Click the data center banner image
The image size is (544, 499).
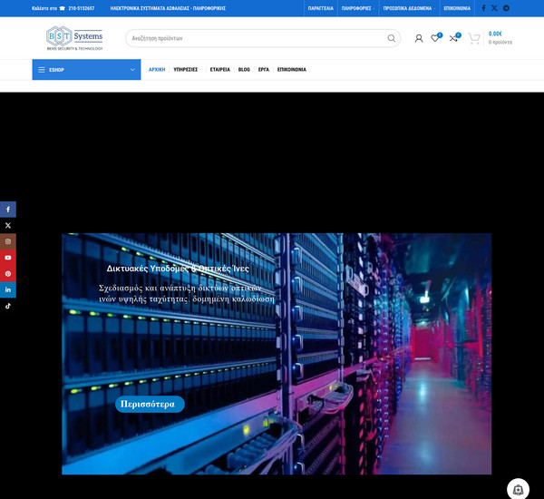277,354
